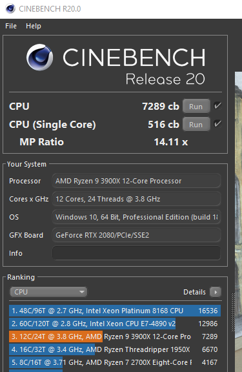Click the 14.11 x MP Ratio value
Viewport: 242px width, 372px height.
coord(170,142)
